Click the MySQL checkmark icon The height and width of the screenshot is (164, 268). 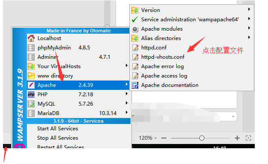pyautogui.click(x=31, y=104)
